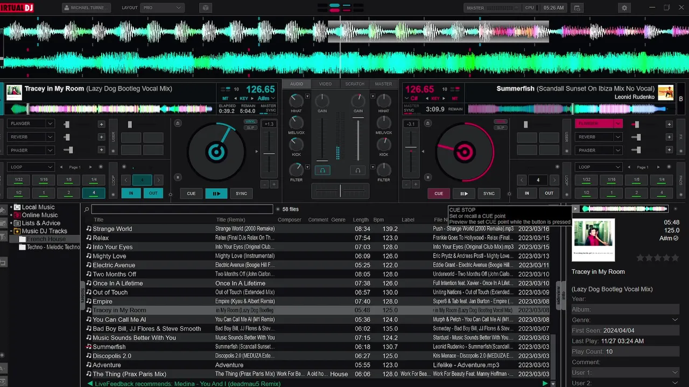Open left deck LOOP pads mode dropdown
The image size is (689, 387).
coord(31,167)
